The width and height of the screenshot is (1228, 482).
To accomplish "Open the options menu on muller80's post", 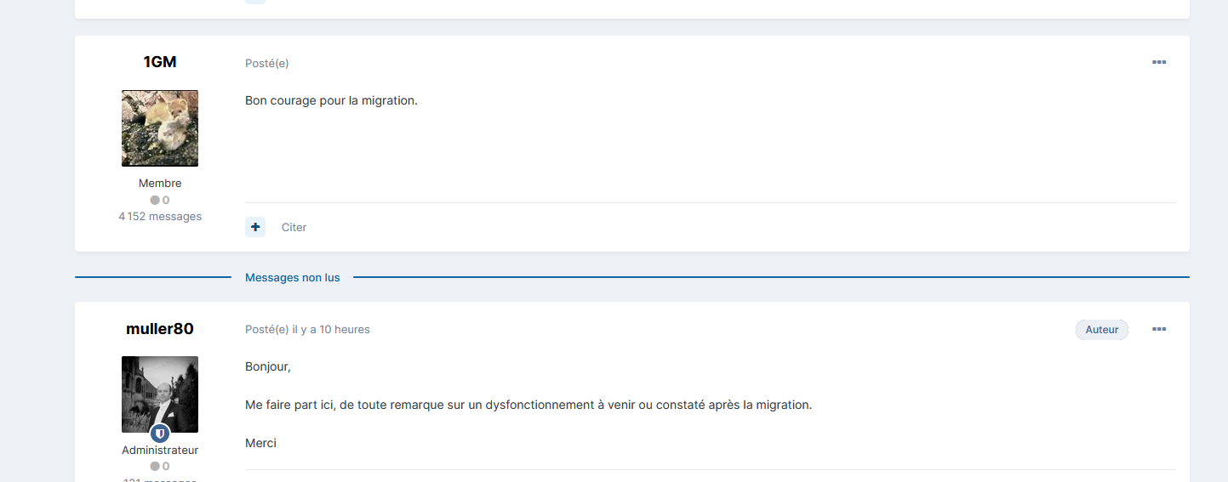I will tap(1158, 329).
